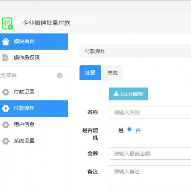Open 用户信息 menu item
Screen dimensions: 191x191
click(34, 125)
